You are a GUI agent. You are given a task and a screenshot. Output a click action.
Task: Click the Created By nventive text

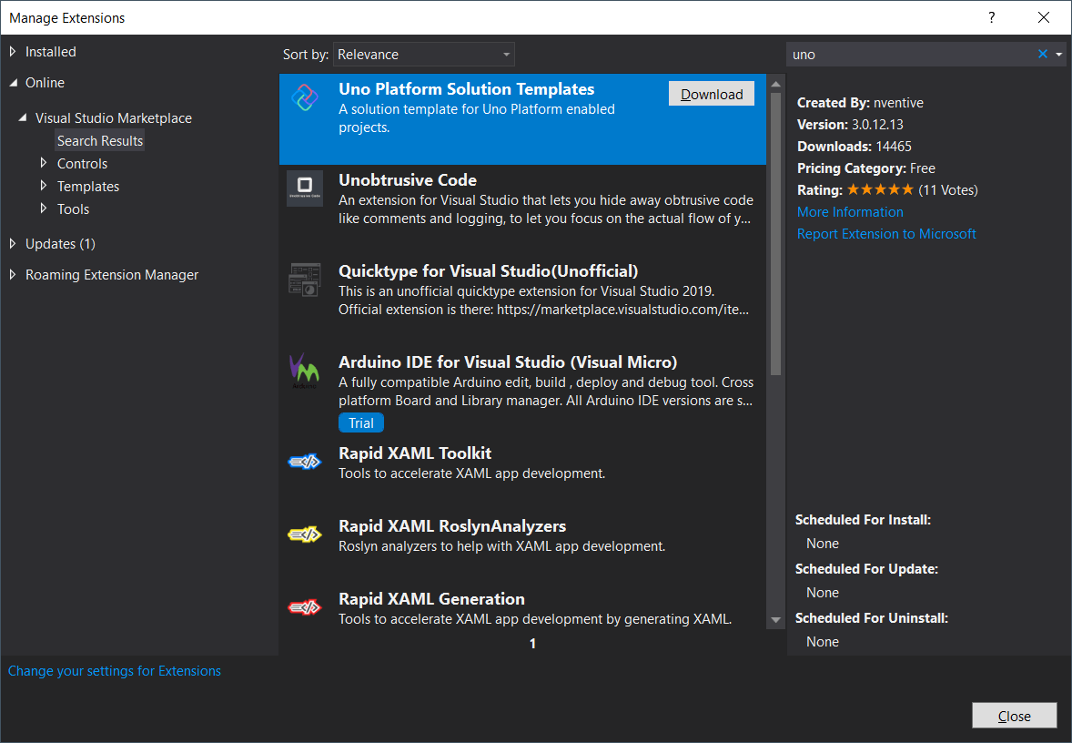860,103
